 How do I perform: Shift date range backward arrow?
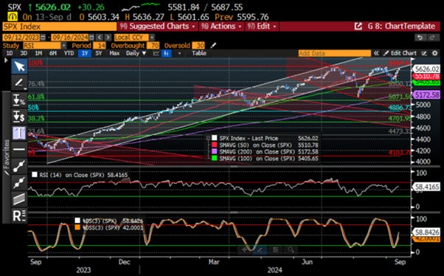(x=99, y=38)
